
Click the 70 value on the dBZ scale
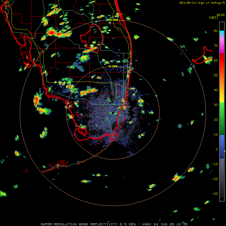(x=216, y=46)
